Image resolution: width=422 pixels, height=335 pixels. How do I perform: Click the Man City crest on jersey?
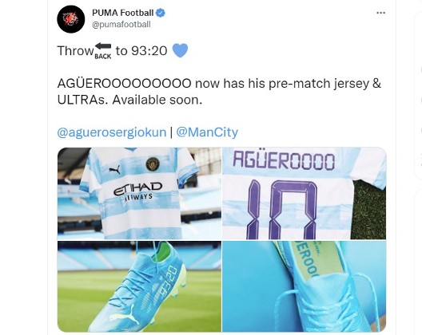[153, 164]
